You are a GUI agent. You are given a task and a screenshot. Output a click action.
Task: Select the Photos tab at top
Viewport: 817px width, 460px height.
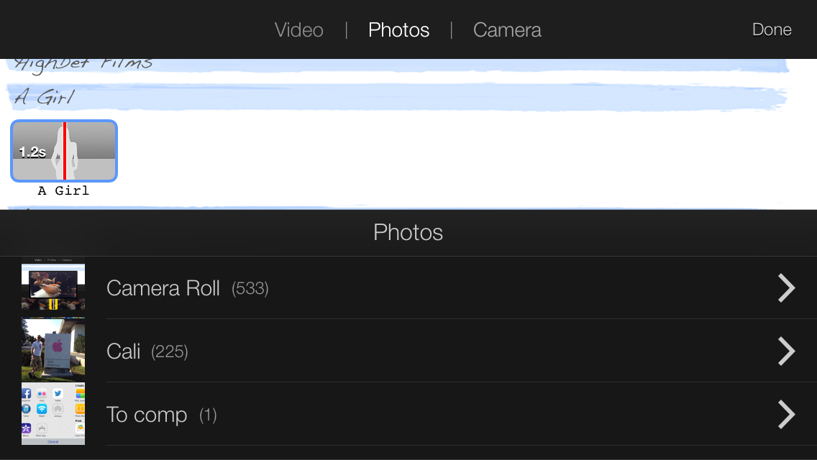(398, 29)
